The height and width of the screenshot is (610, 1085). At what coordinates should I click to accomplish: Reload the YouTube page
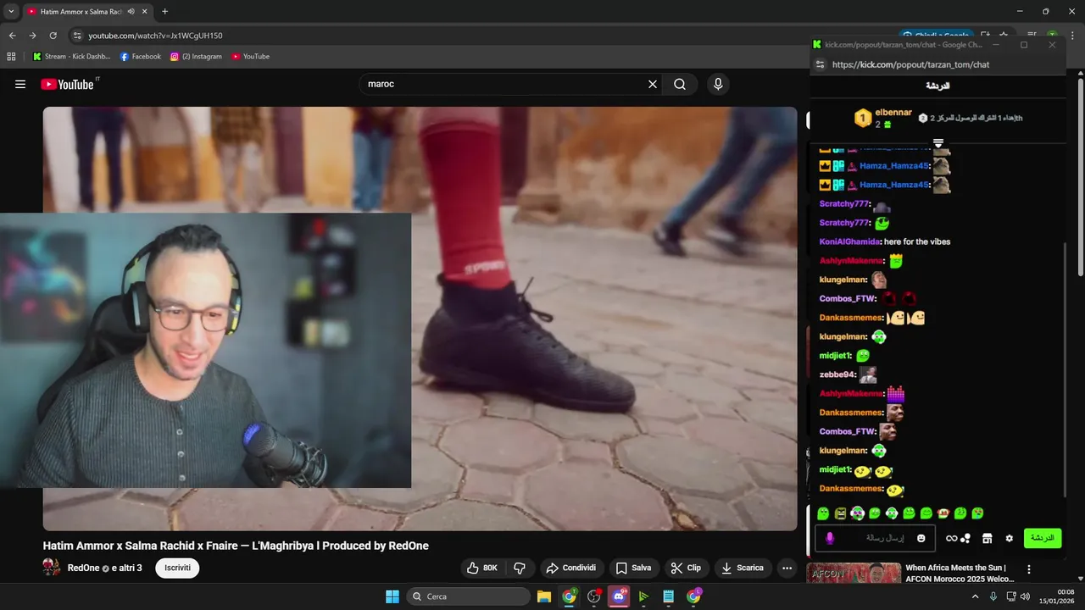(x=53, y=36)
